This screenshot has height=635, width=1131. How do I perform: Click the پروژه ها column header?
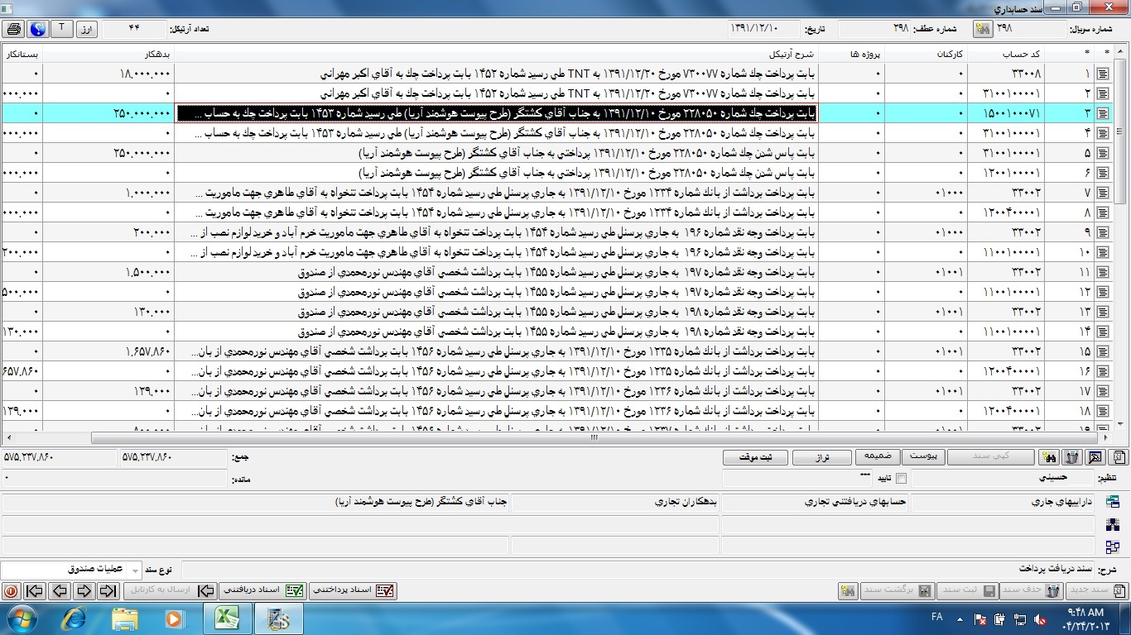click(851, 54)
